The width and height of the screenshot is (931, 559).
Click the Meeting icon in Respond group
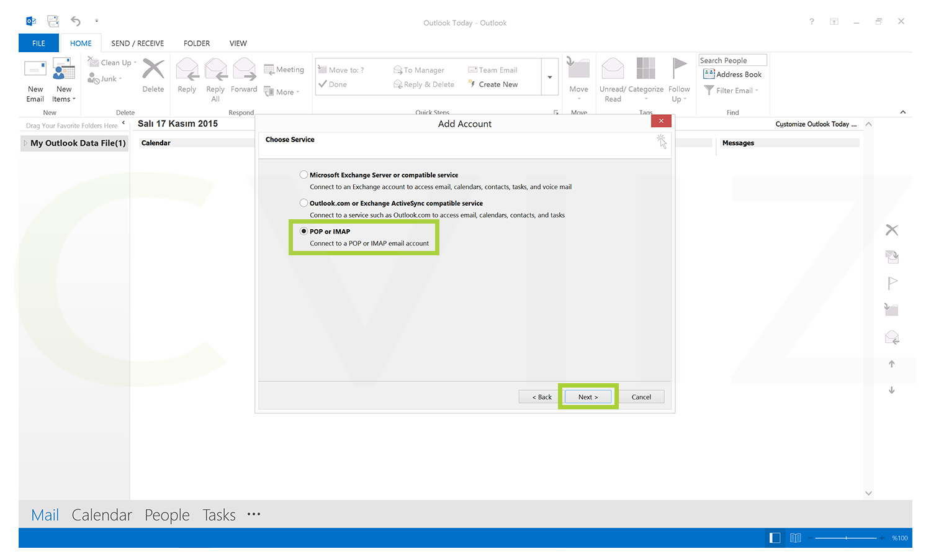269,70
